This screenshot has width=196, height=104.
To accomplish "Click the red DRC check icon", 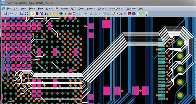I will pos(74,14).
